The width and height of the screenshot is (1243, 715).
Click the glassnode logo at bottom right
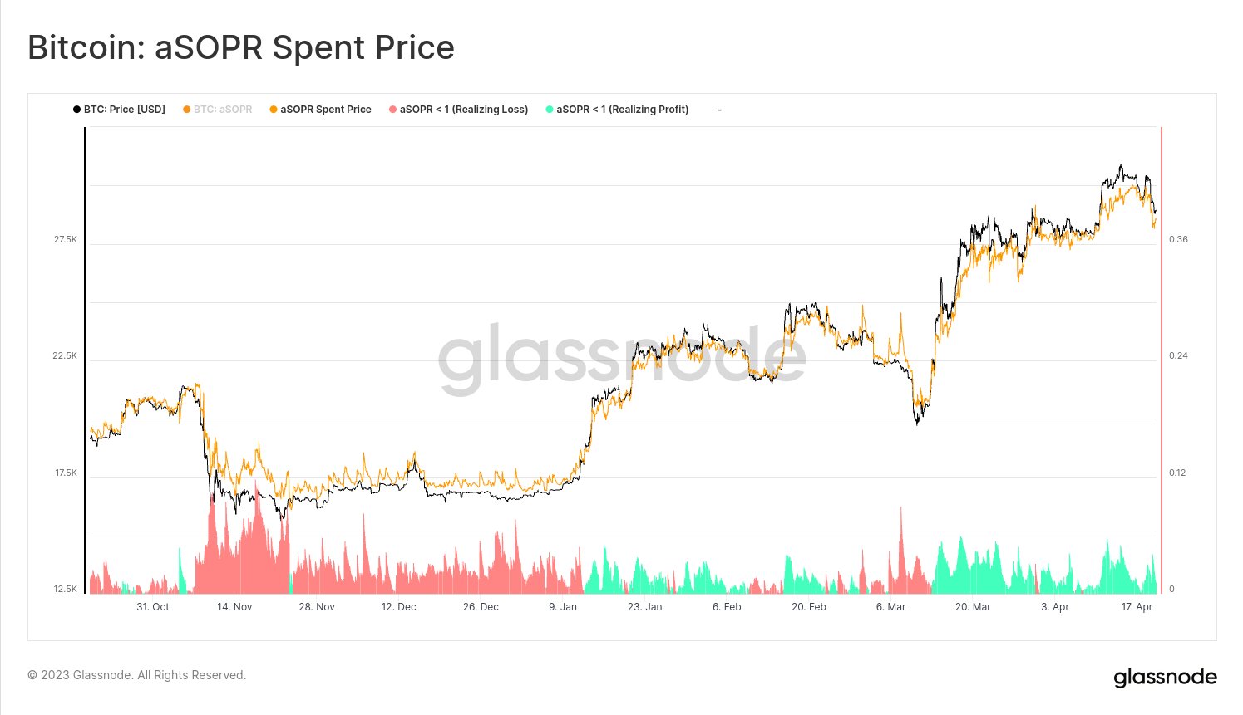(x=1165, y=678)
